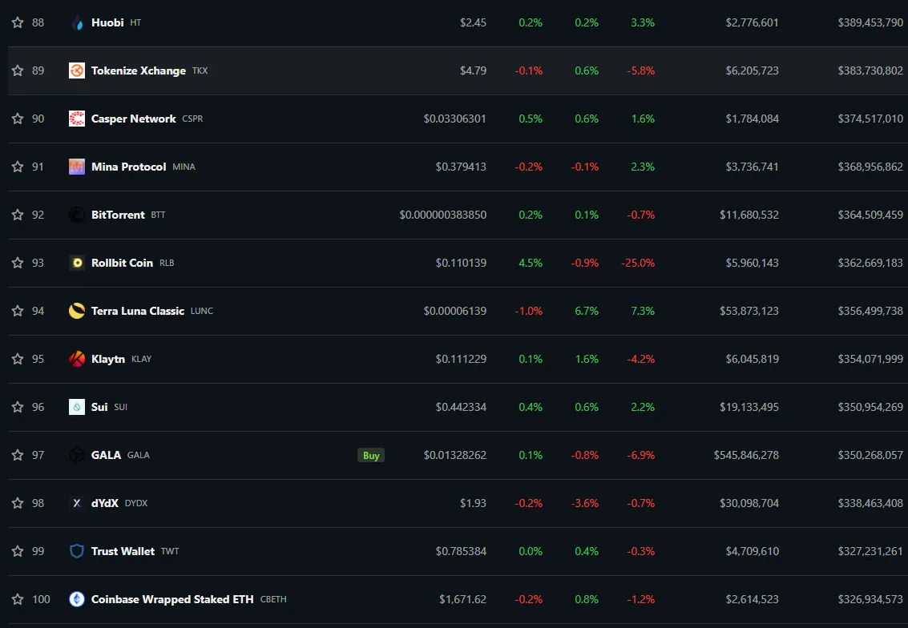This screenshot has width=908, height=628.
Task: Click price $1,671.62 for CBETH
Action: 462,599
